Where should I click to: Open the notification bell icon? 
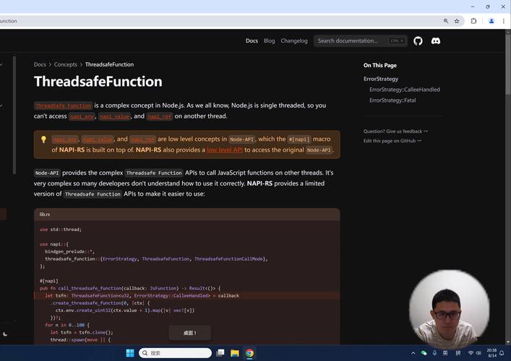(502, 353)
